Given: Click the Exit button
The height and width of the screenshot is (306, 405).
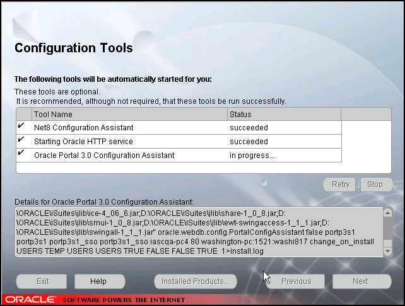Looking at the screenshot, I should click(x=42, y=281).
